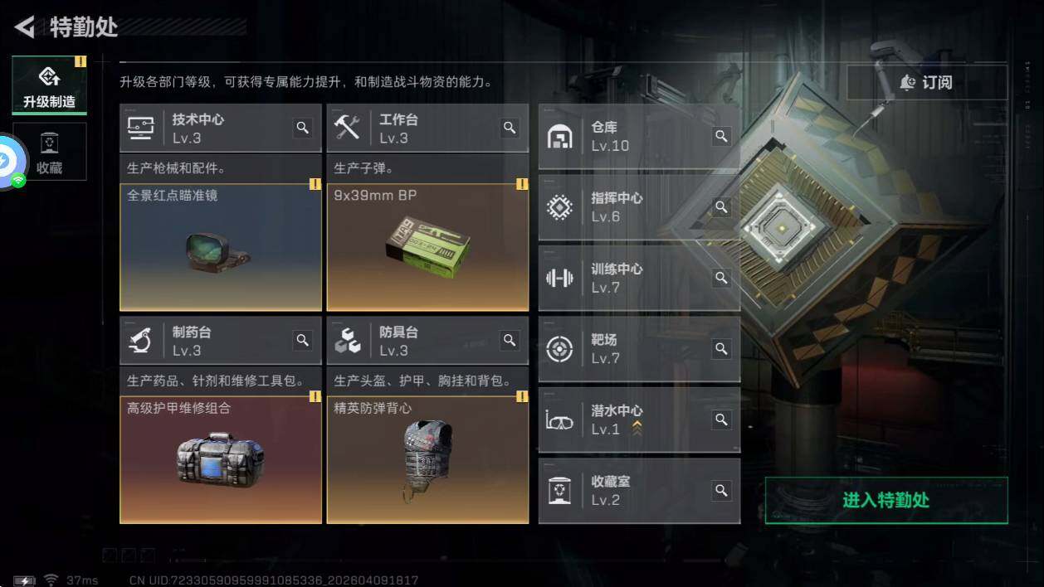Open magnifier details for 制药台
1044x587 pixels.
pyautogui.click(x=303, y=340)
